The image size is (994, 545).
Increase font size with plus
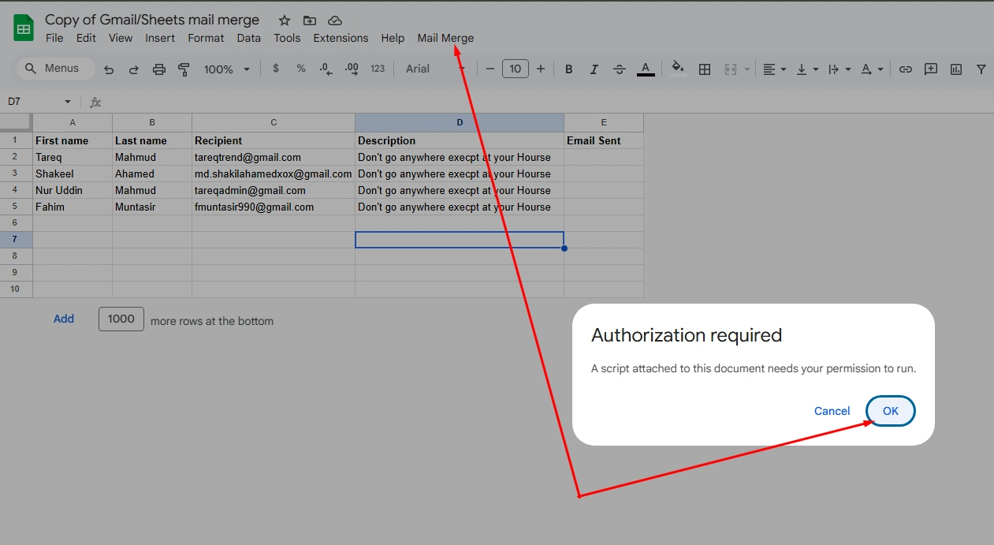pyautogui.click(x=540, y=69)
